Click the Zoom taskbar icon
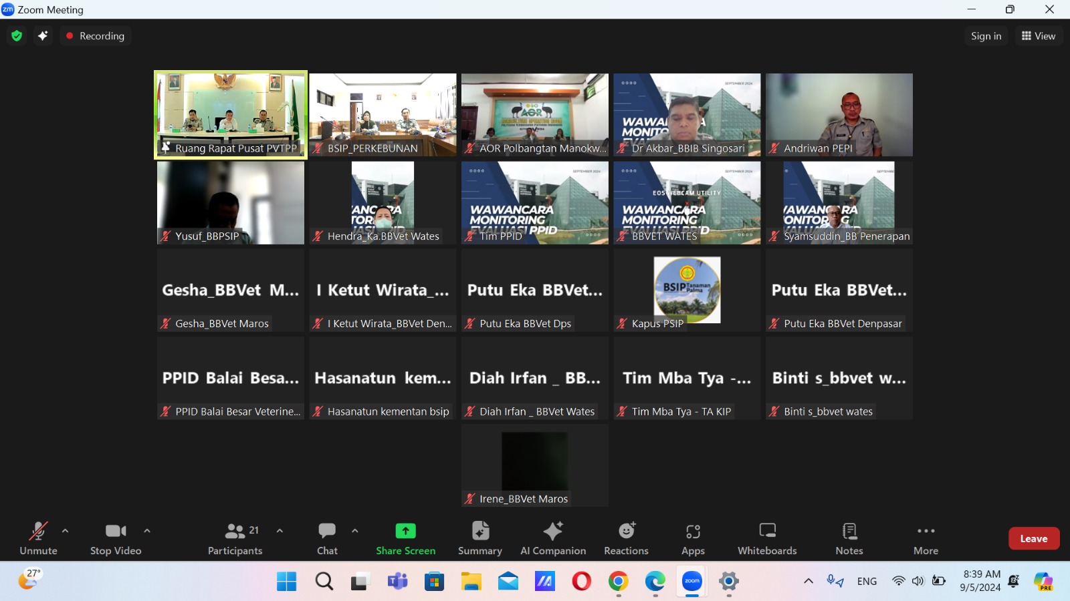Viewport: 1070px width, 601px height. [692, 582]
